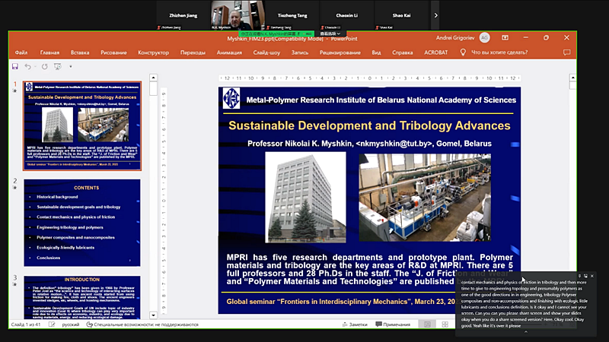The image size is (609, 342).
Task: Click the 'Contact mechanics and physics of friction' bullet in slide 2
Action: coord(75,217)
